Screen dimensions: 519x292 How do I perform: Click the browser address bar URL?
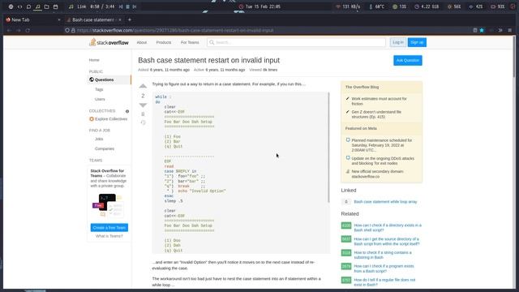(x=175, y=30)
